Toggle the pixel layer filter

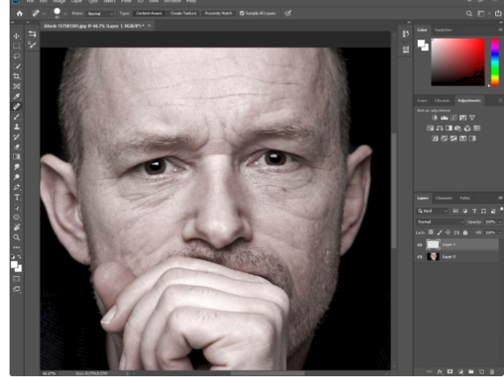[455, 210]
